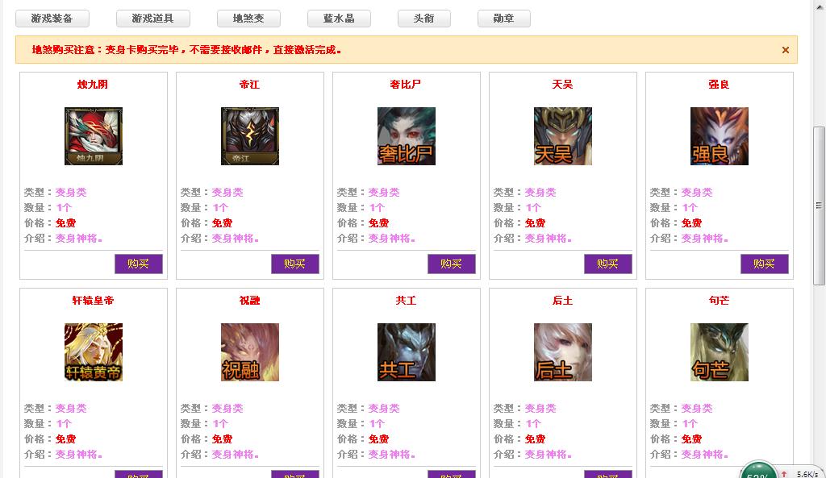Click the page vertical scrollbar thumb

tap(819, 206)
